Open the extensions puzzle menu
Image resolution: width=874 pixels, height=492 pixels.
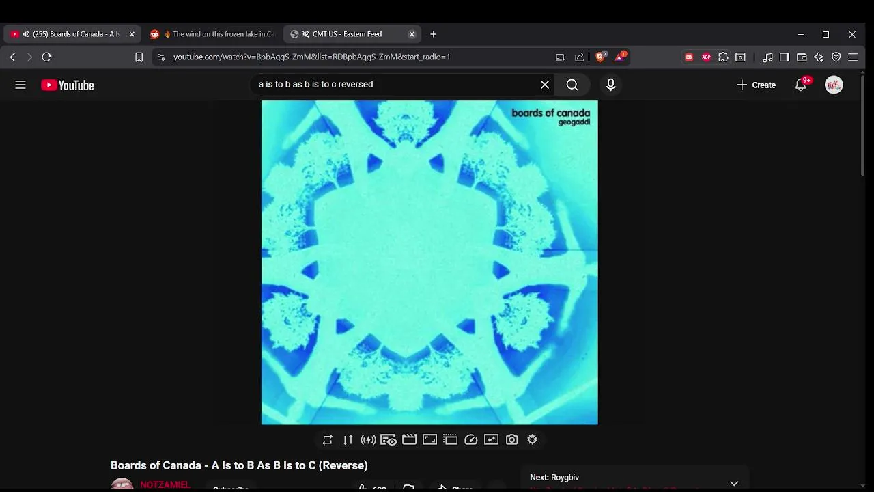click(x=723, y=57)
